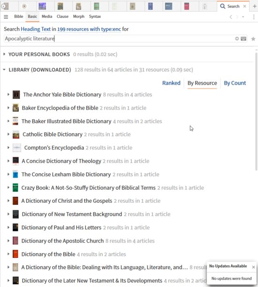Viewport: 258px width, 287px height.
Task: Click the Compton's Encyclopedia cover icon
Action: 17,148
